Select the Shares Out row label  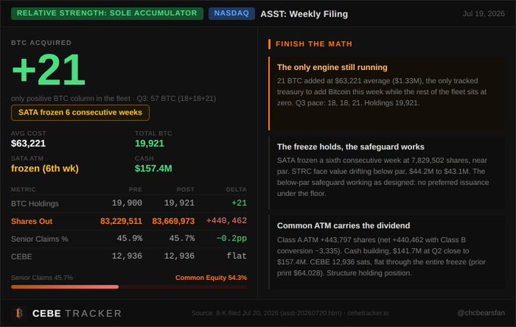tap(32, 221)
